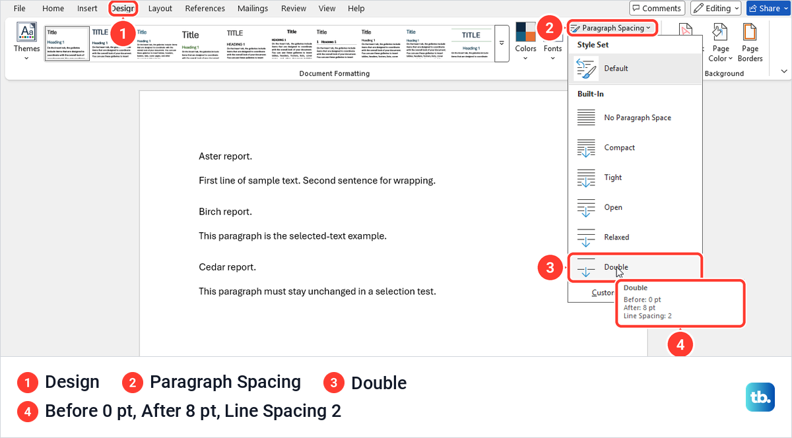The height and width of the screenshot is (438, 792).
Task: Click 'First line of sample text' paragraph
Action: [317, 180]
